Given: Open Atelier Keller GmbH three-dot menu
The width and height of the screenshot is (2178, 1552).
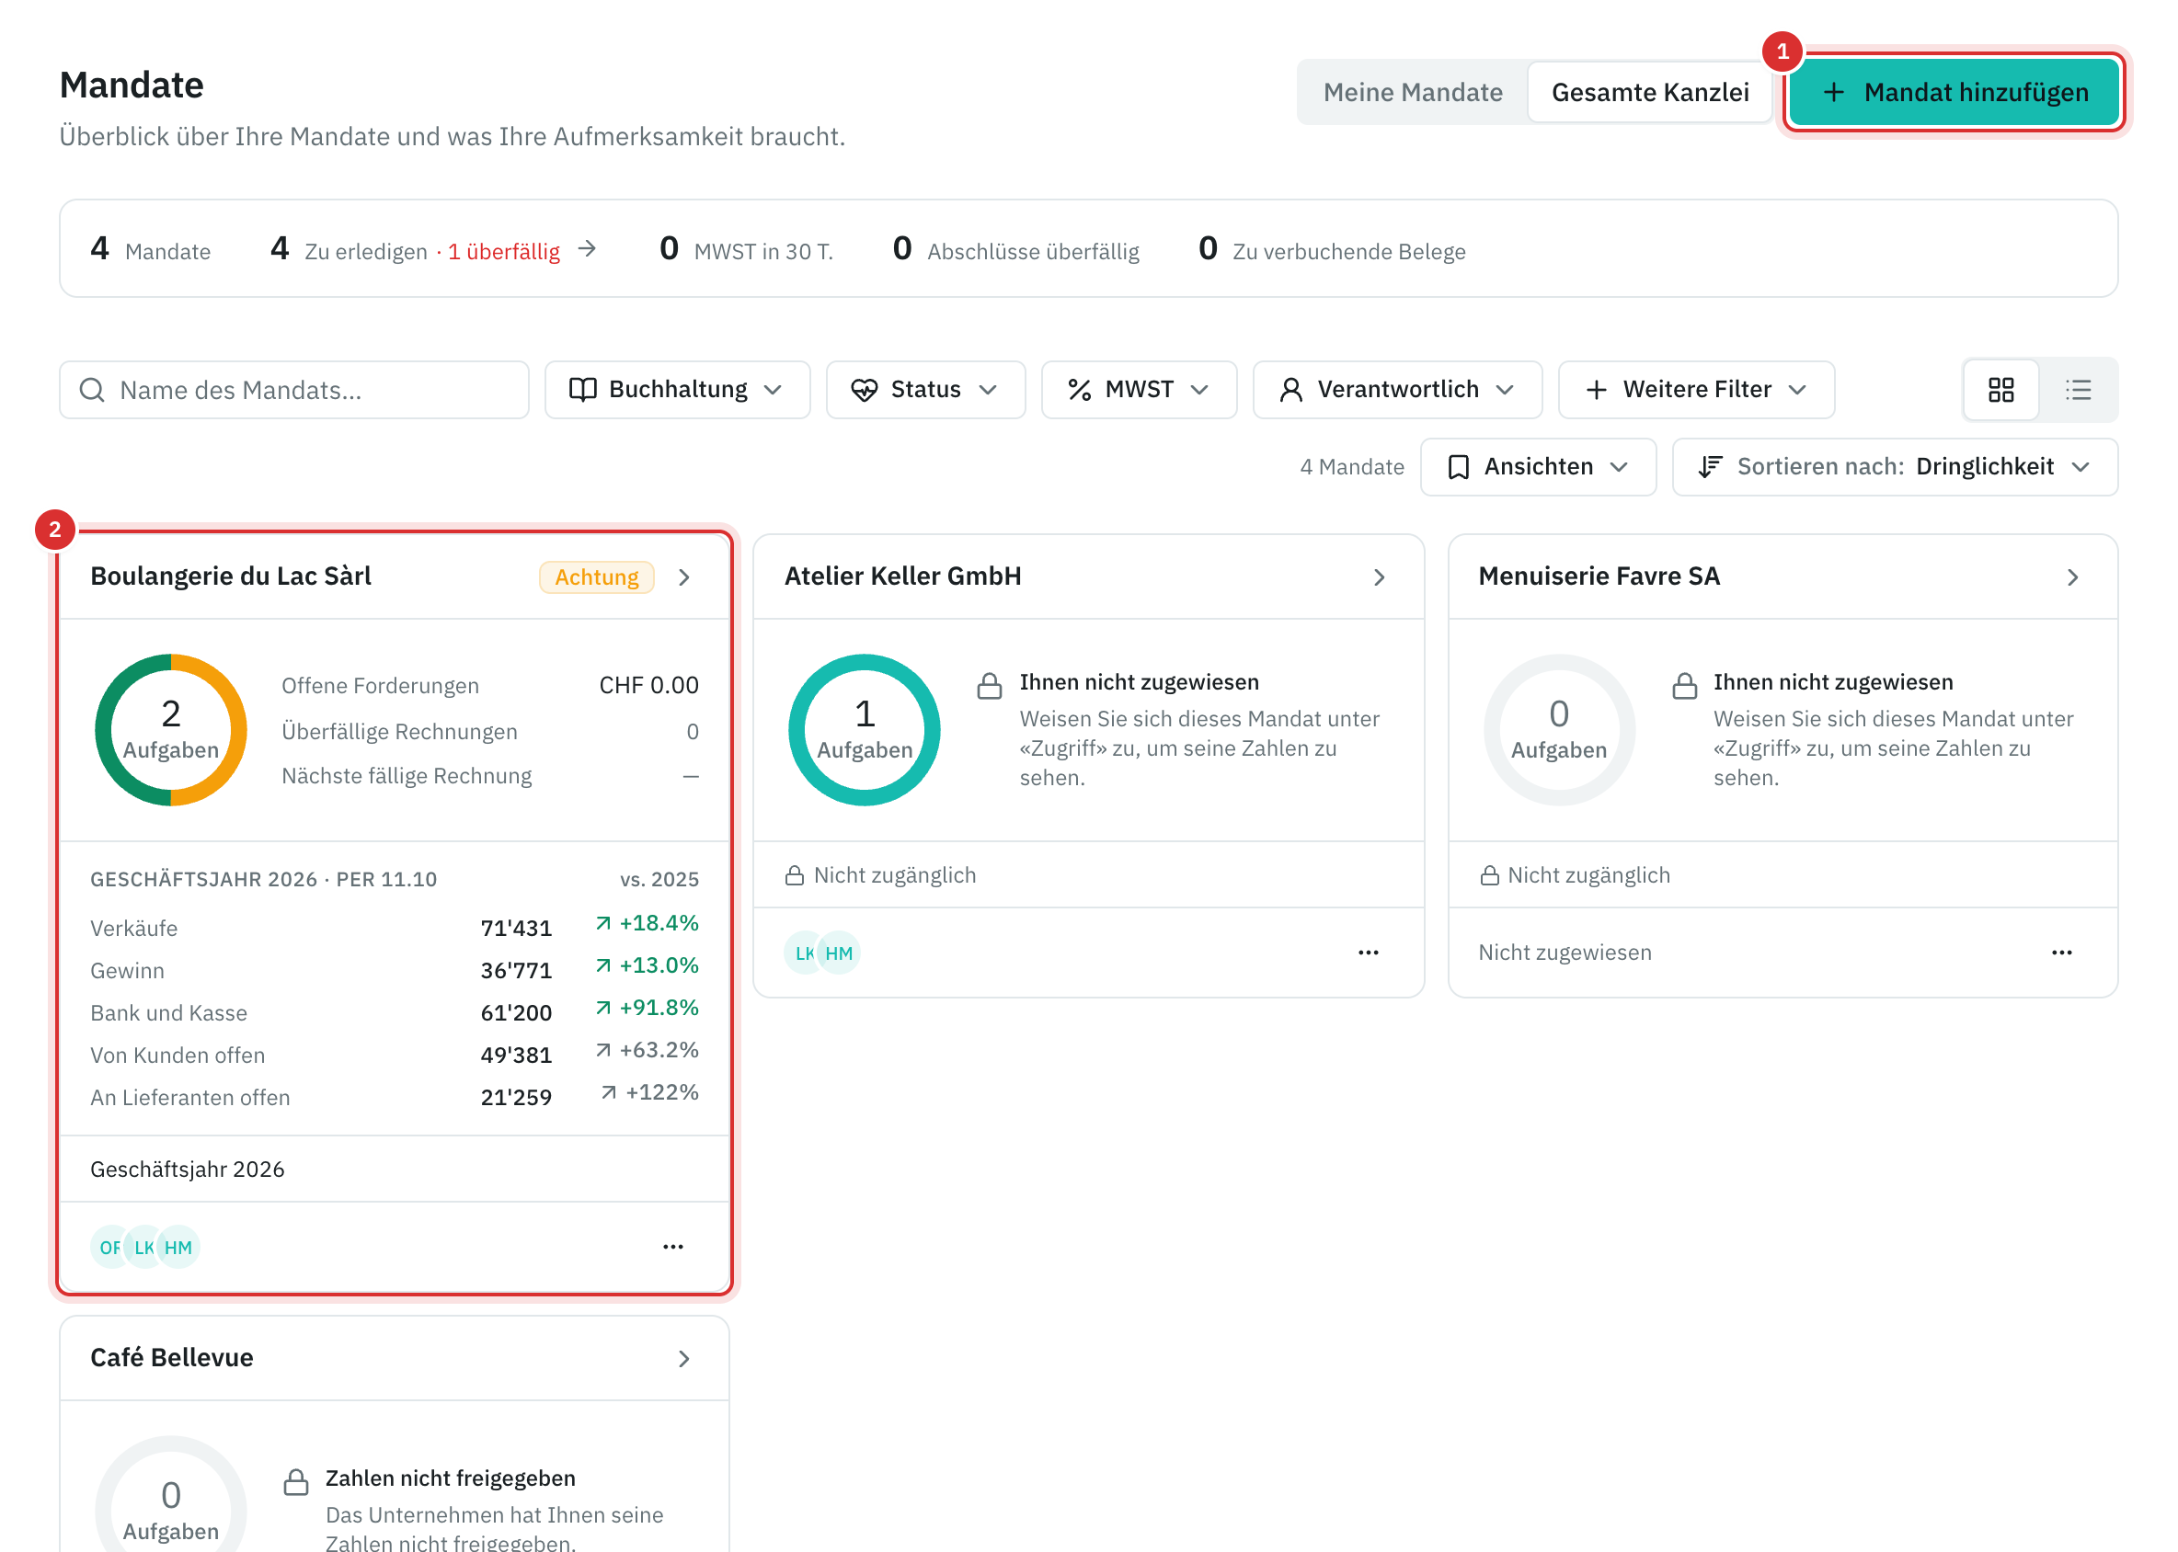Looking at the screenshot, I should click(x=1369, y=952).
